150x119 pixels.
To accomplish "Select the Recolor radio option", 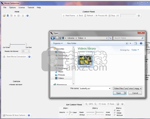I will point(115,115).
